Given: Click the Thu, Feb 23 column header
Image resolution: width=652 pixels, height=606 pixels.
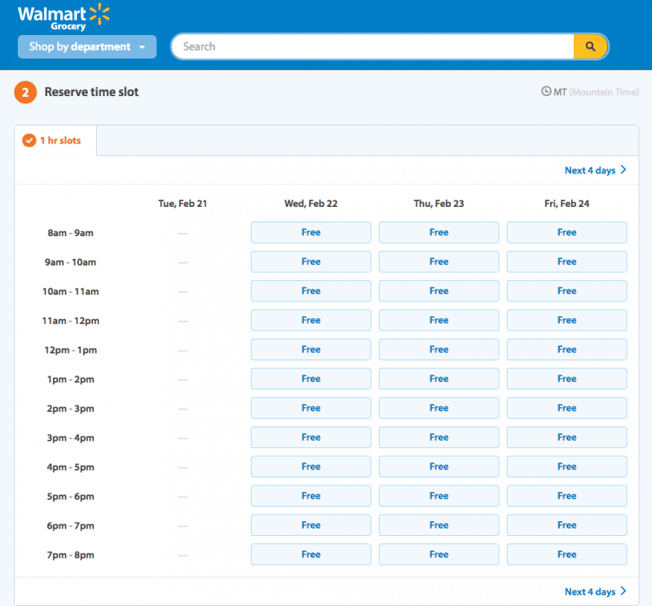Looking at the screenshot, I should click(x=438, y=204).
